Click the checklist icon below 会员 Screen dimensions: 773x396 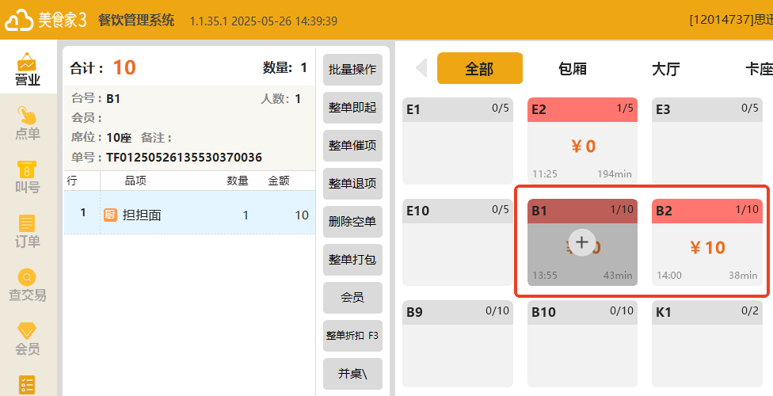pyautogui.click(x=27, y=385)
